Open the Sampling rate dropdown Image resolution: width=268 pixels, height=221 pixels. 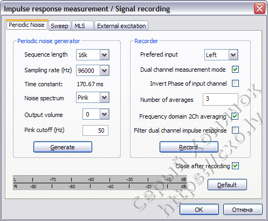[105, 70]
